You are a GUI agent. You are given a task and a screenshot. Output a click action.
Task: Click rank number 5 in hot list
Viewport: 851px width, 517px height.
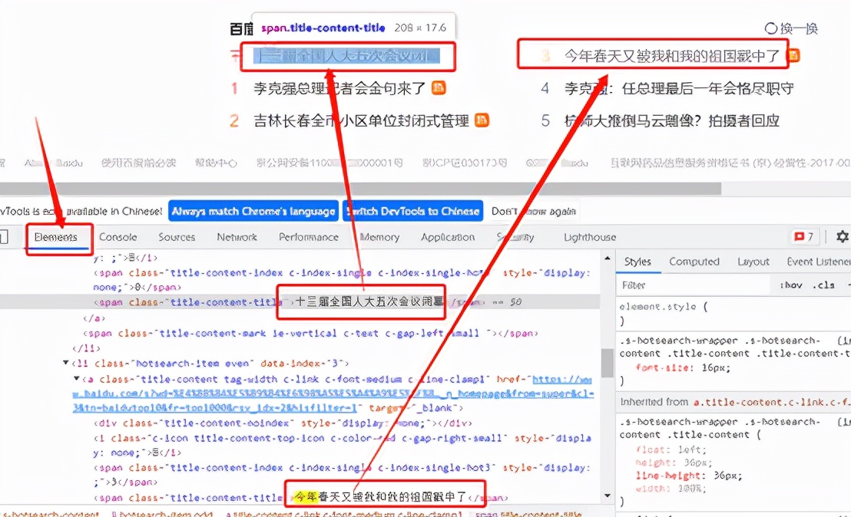545,120
